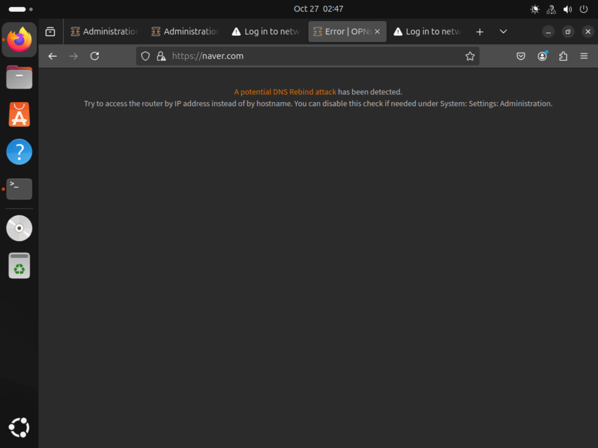The height and width of the screenshot is (448, 598).
Task: Click the Activities workspace indicator in the top bar
Action: pyautogui.click(x=20, y=9)
